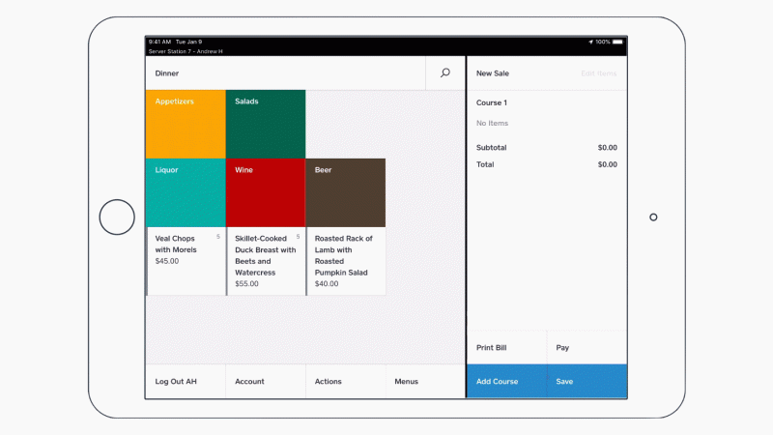Open the Beer category tile

tap(346, 192)
